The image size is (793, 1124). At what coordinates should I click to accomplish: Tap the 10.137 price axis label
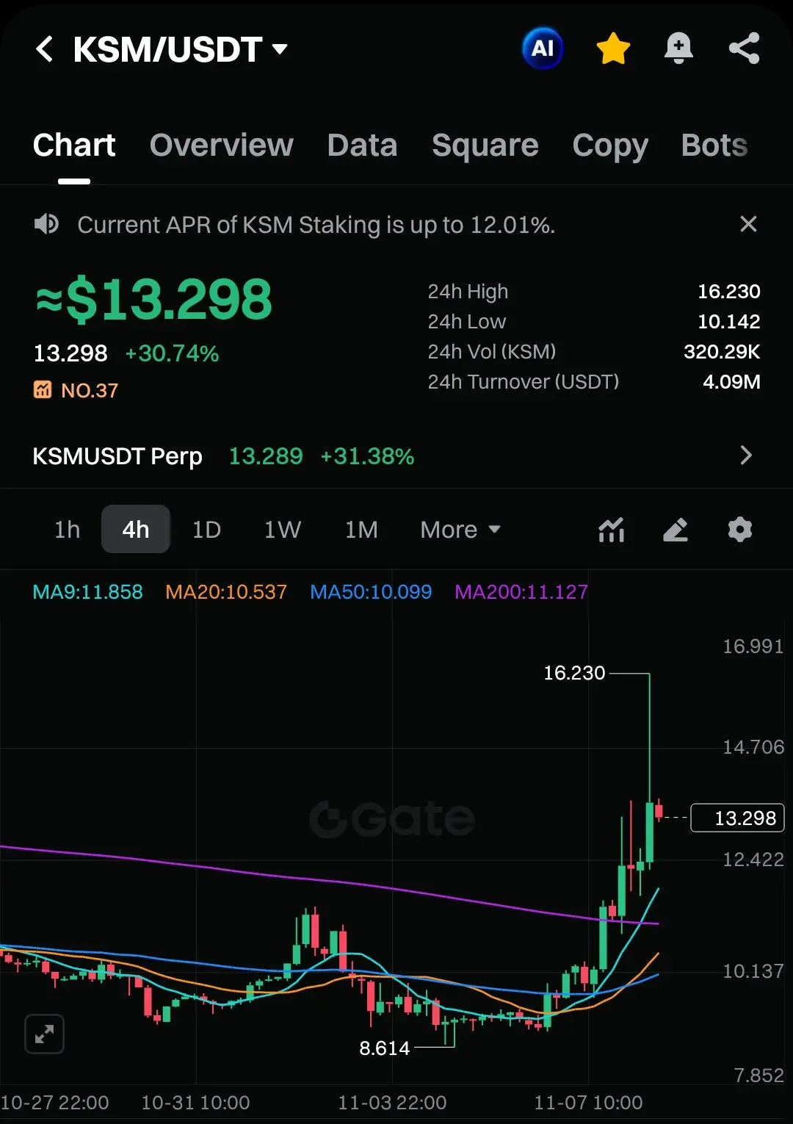coord(753,971)
